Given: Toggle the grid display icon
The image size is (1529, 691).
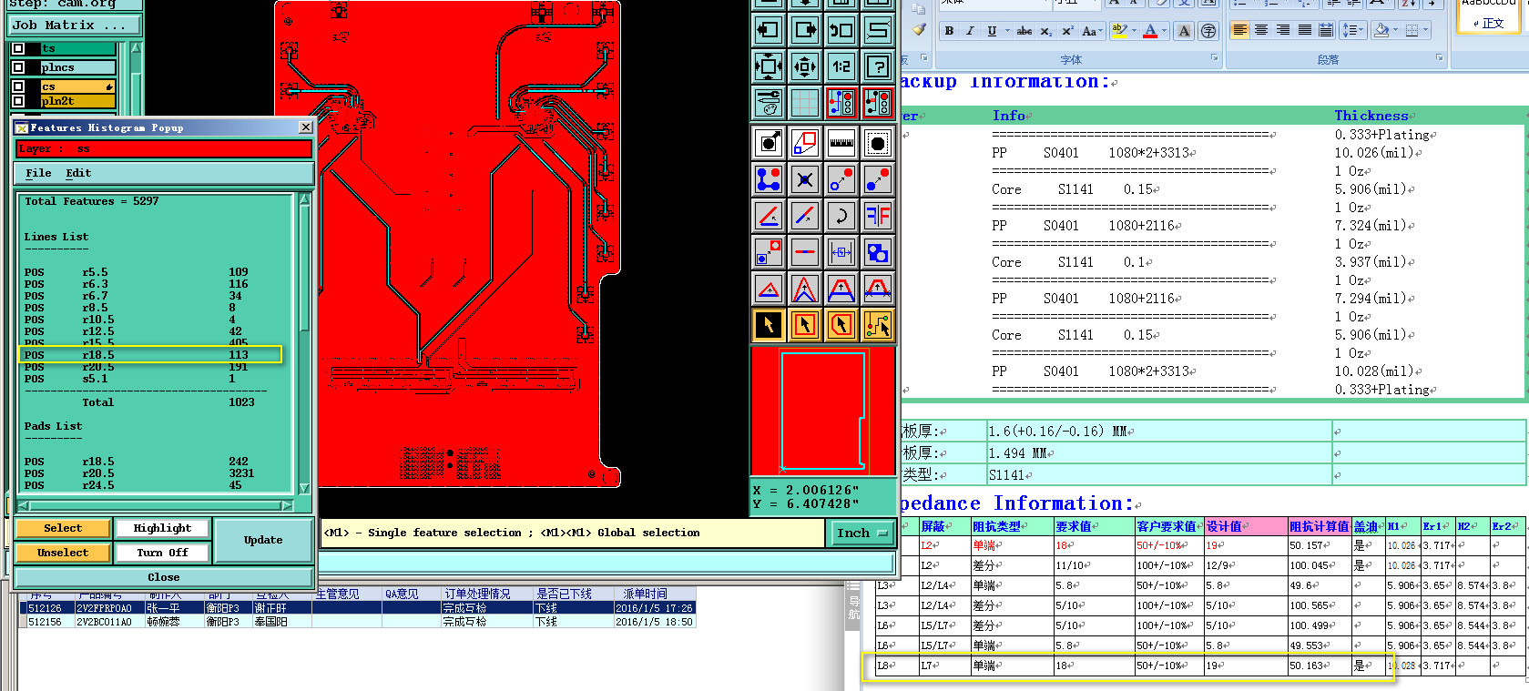Looking at the screenshot, I should 805,103.
